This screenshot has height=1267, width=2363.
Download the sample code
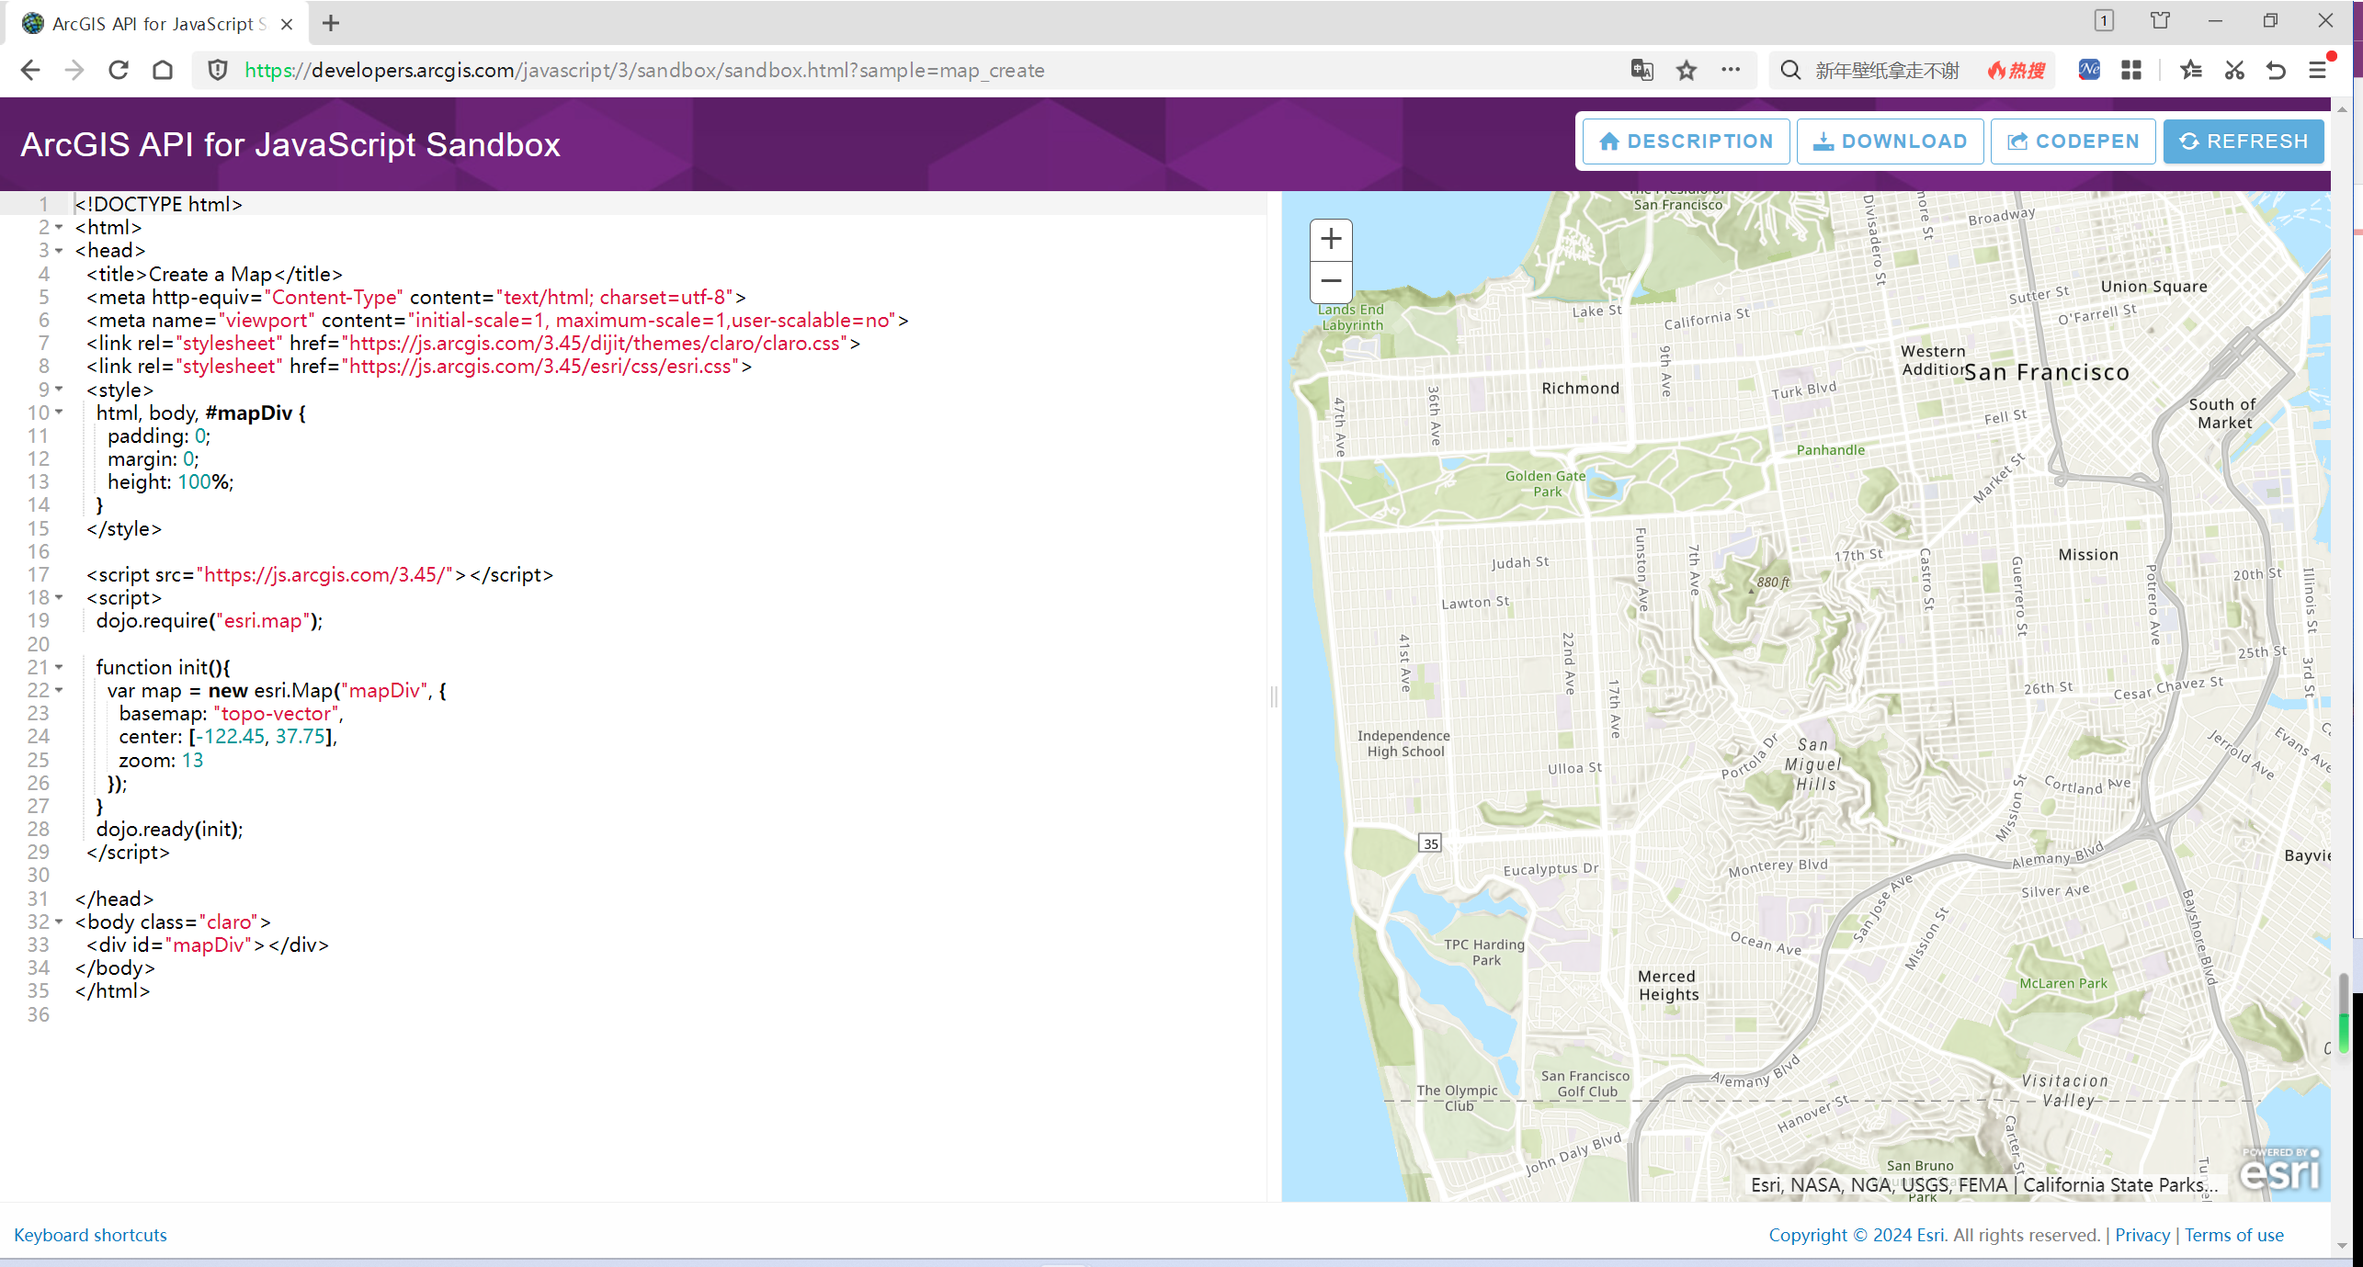click(x=1890, y=141)
